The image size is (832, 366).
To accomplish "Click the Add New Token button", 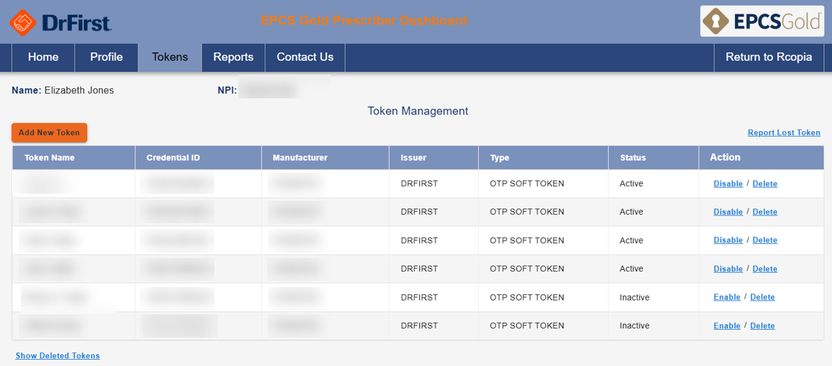I will coord(50,133).
